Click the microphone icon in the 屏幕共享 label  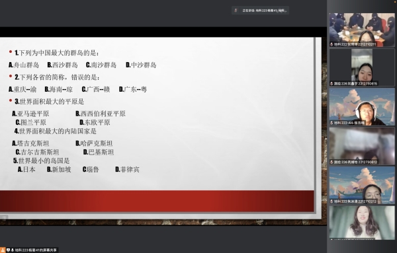point(12,250)
